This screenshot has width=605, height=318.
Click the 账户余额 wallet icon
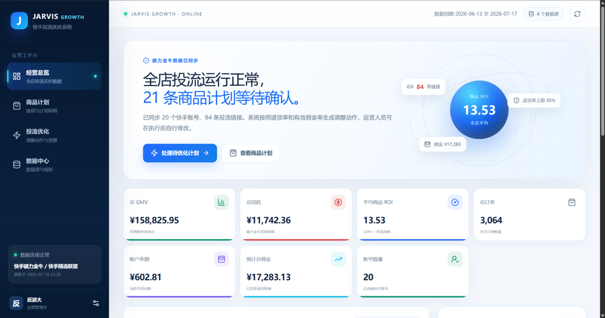221,259
